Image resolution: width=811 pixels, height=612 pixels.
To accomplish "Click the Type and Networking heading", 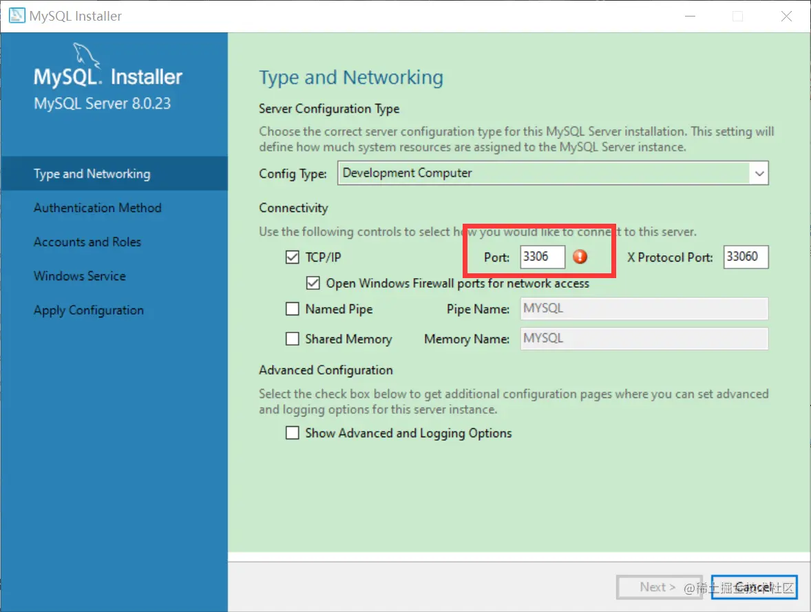I will (351, 78).
